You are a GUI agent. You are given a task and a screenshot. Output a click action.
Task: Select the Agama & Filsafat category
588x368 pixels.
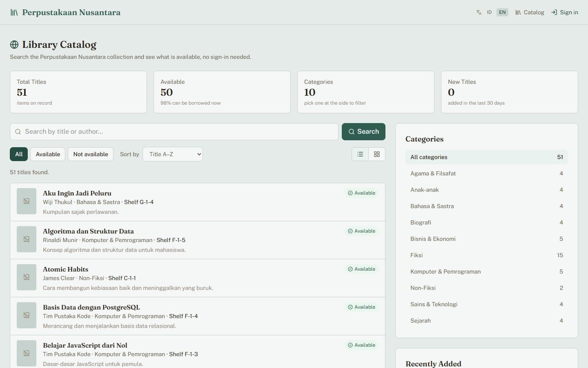(x=487, y=173)
